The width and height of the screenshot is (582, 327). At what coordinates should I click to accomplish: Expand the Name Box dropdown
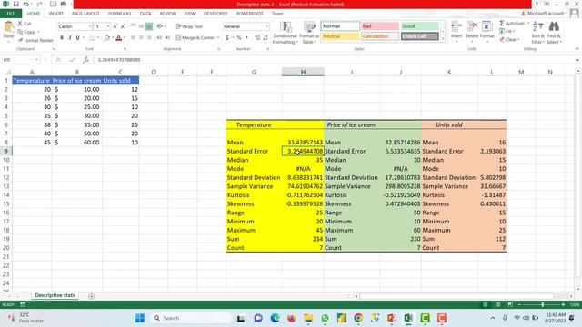click(36, 60)
